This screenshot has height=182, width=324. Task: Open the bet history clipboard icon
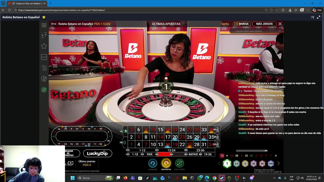point(44,68)
